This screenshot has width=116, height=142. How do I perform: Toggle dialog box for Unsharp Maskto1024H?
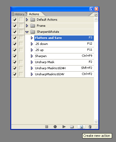21,68
